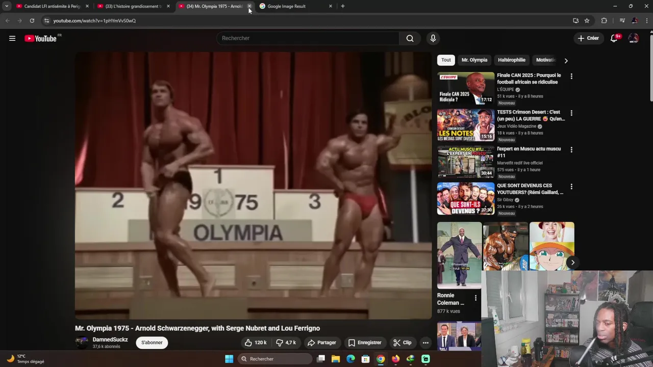Click the browser address bar URL

pyautogui.click(x=94, y=20)
